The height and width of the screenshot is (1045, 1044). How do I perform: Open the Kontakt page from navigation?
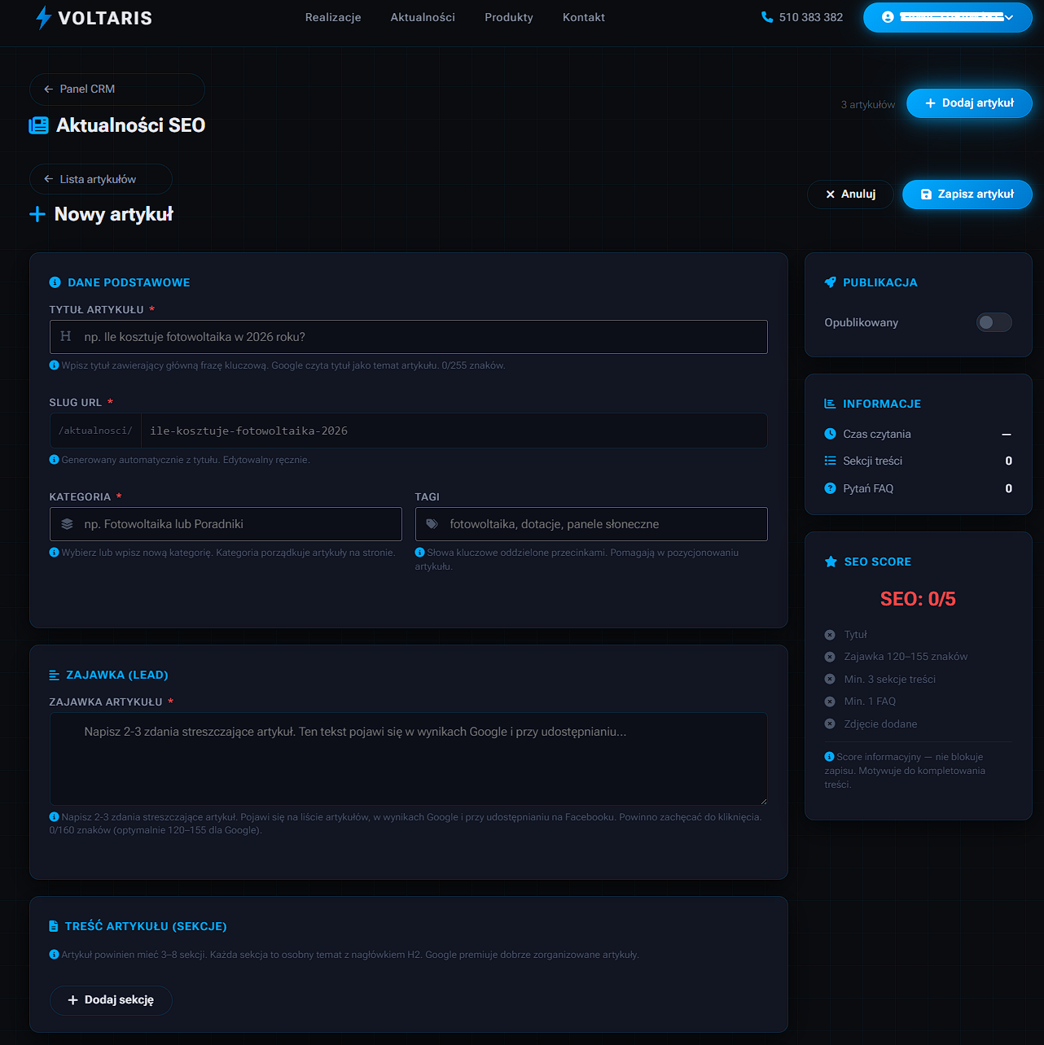583,17
